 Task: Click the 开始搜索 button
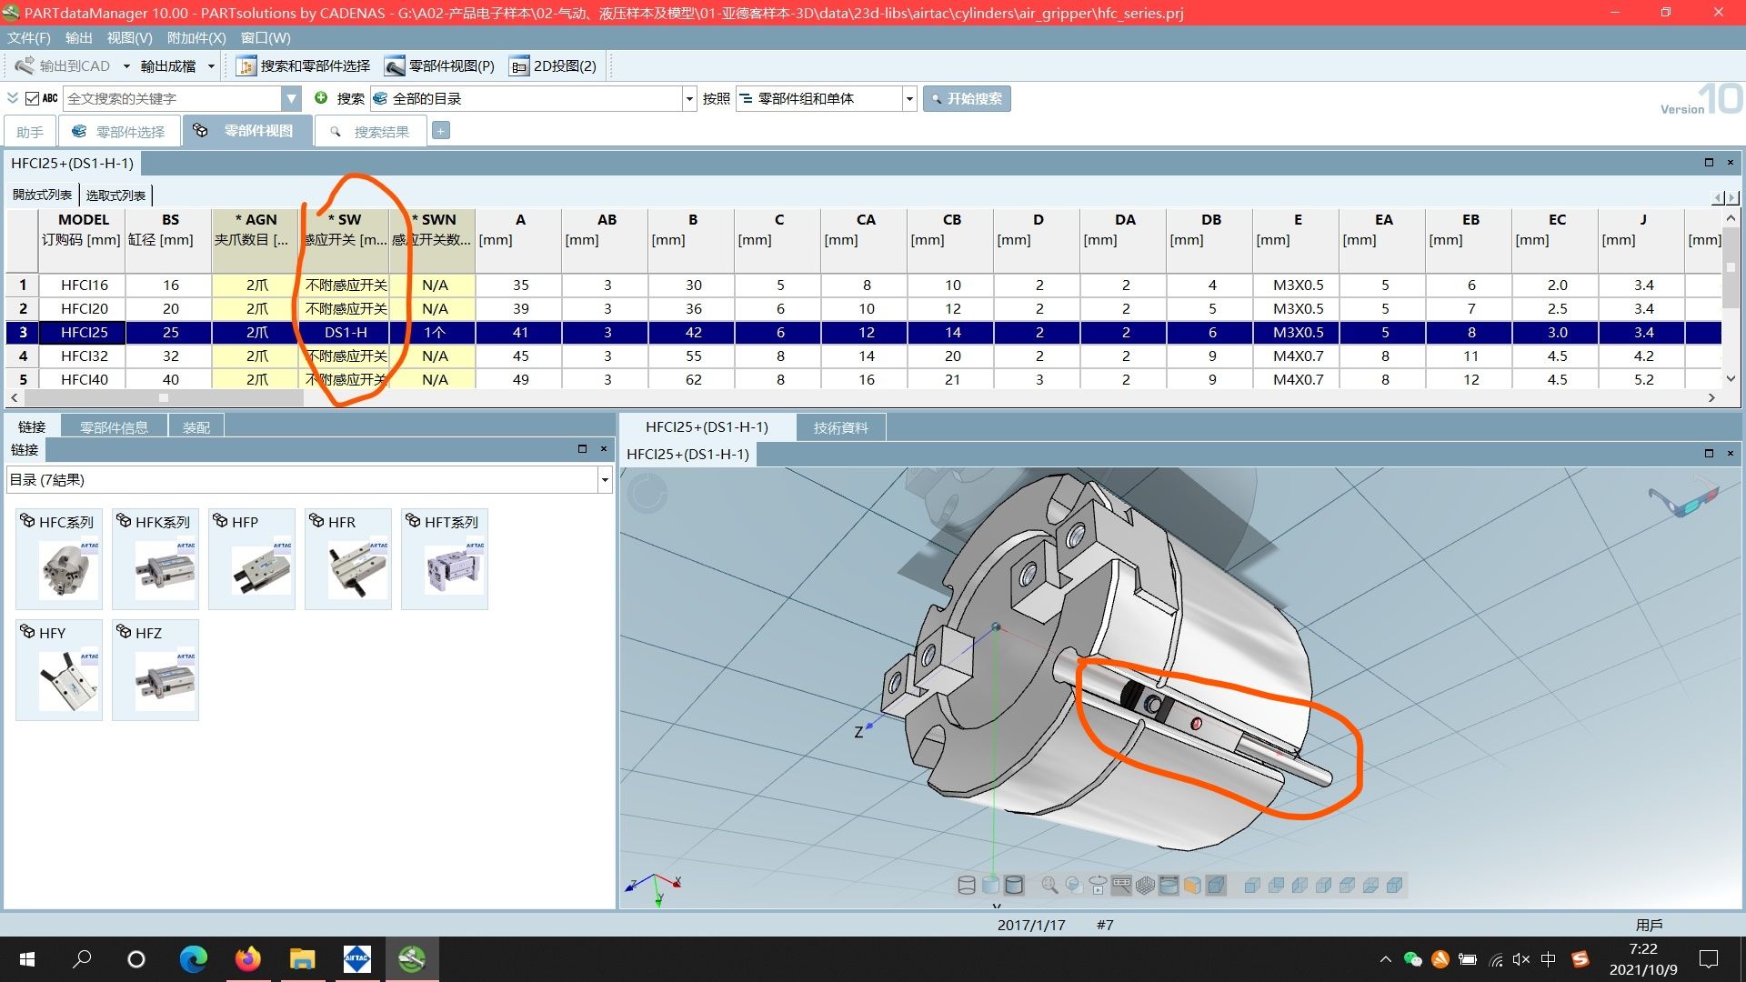pyautogui.click(x=967, y=98)
